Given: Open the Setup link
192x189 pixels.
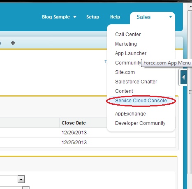Looking at the screenshot, I should [93, 17].
